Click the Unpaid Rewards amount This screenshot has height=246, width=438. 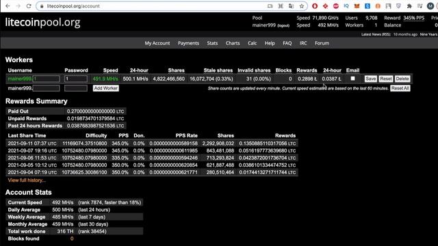(x=95, y=118)
